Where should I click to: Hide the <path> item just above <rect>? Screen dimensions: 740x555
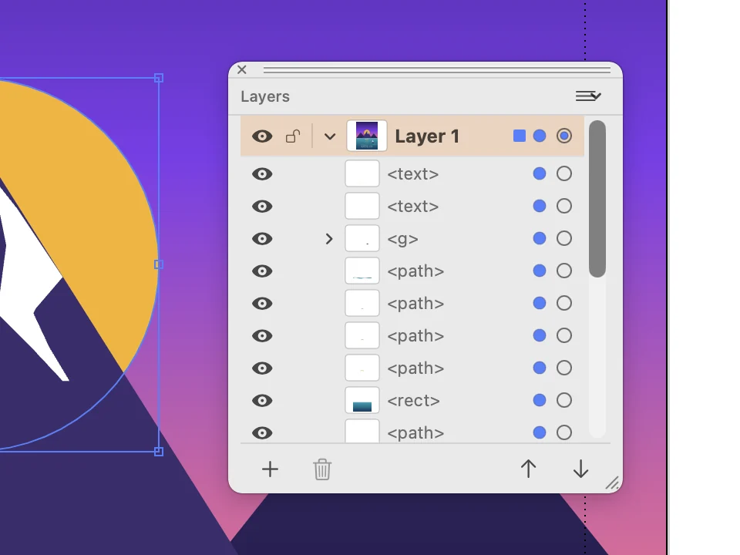(x=262, y=368)
